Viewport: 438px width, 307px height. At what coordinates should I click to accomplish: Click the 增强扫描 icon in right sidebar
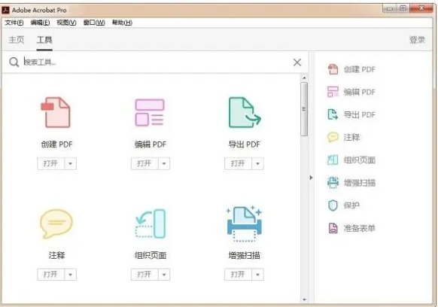tap(333, 183)
